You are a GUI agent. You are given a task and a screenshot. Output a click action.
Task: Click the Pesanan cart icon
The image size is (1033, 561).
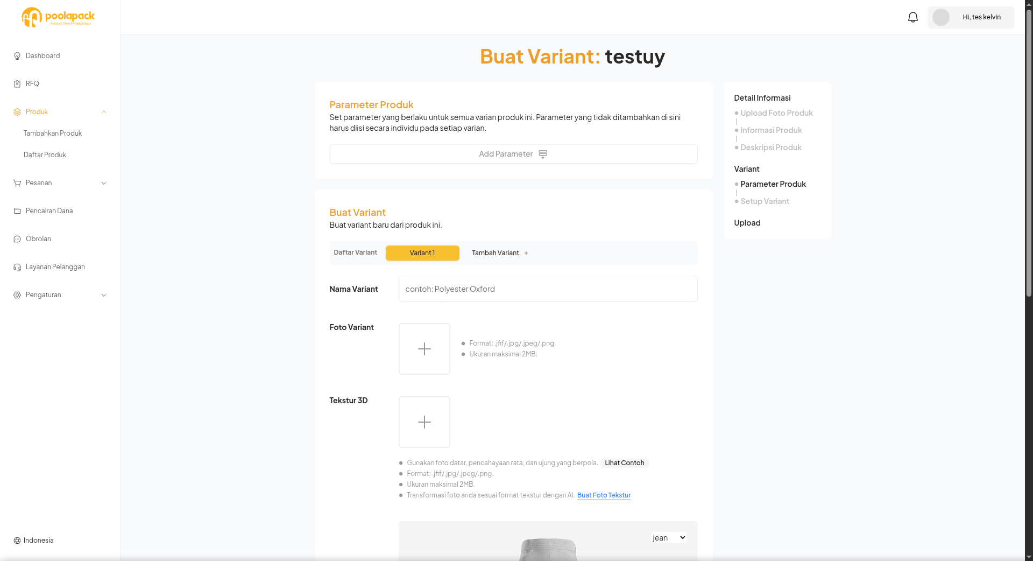[x=17, y=183]
